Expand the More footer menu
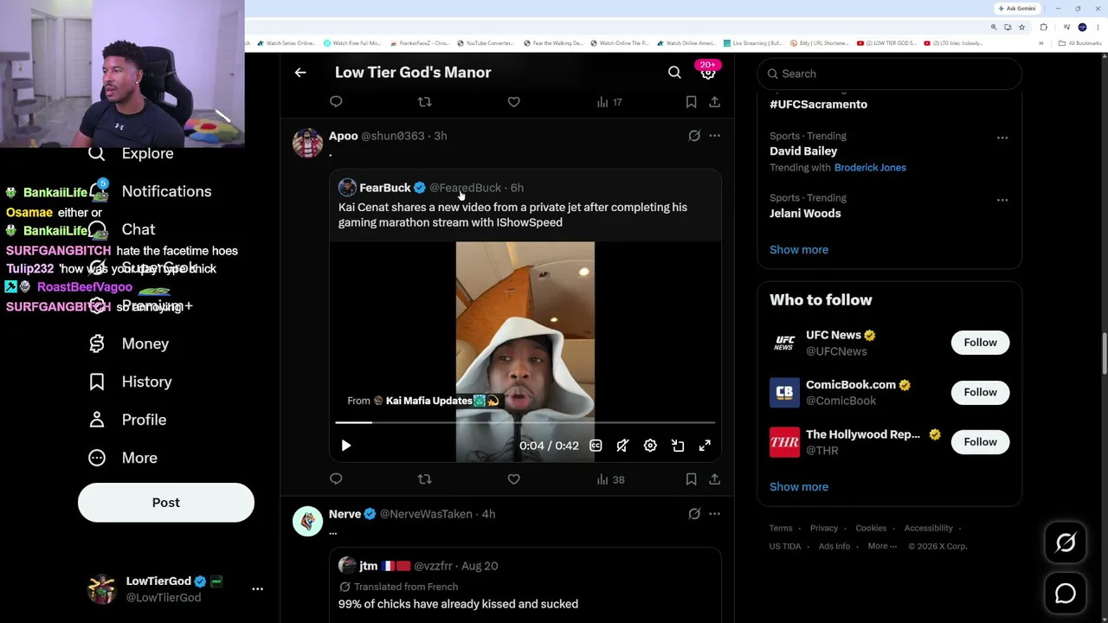1108x623 pixels. (x=882, y=546)
